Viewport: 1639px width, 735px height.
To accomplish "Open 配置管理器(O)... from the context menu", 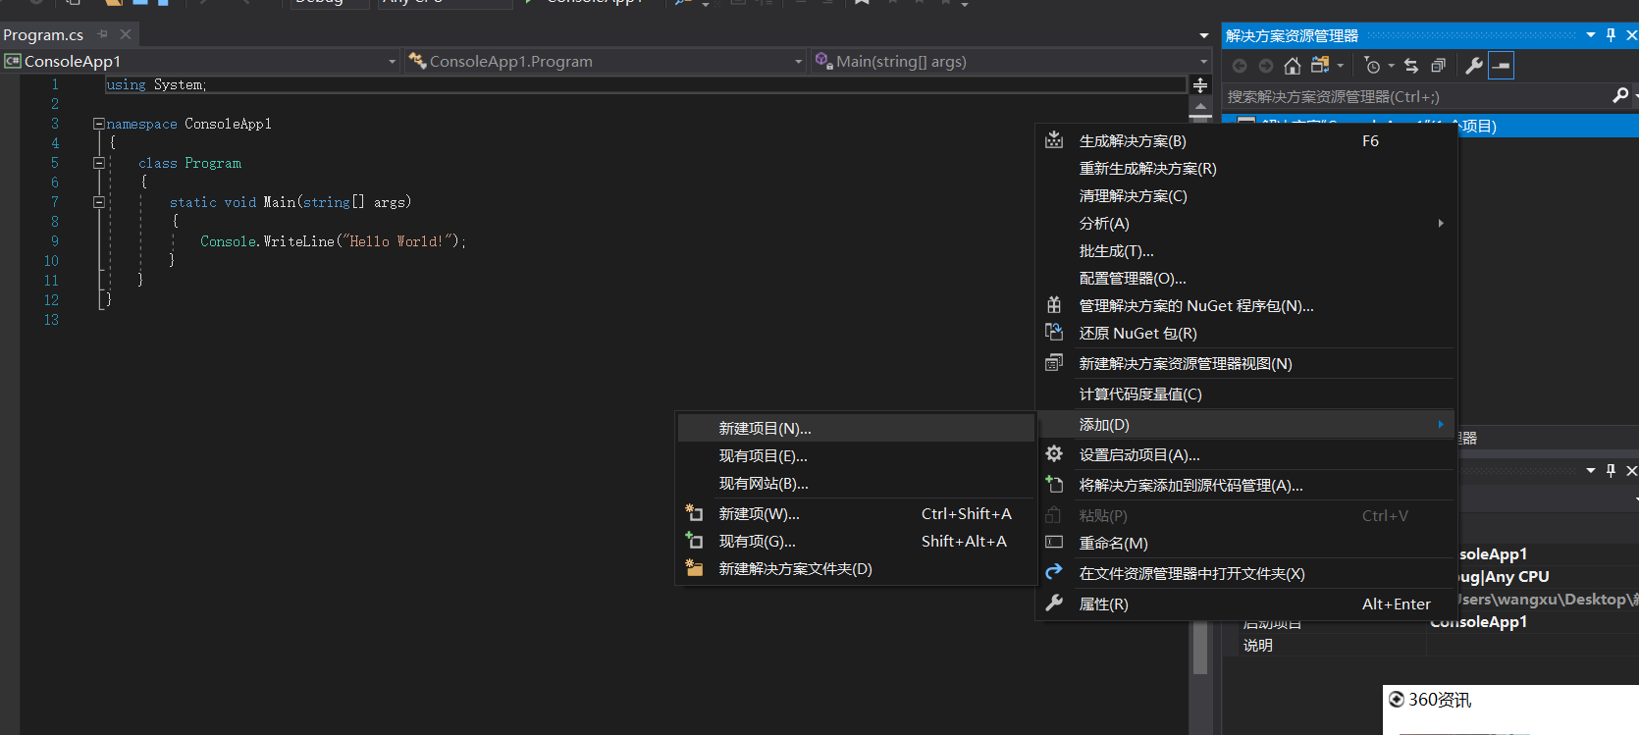I will (x=1245, y=279).
